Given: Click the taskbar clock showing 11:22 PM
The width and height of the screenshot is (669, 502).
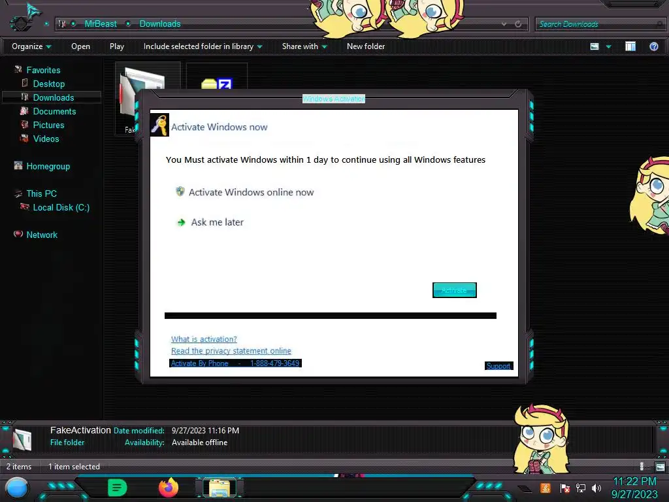Looking at the screenshot, I should click(x=634, y=488).
